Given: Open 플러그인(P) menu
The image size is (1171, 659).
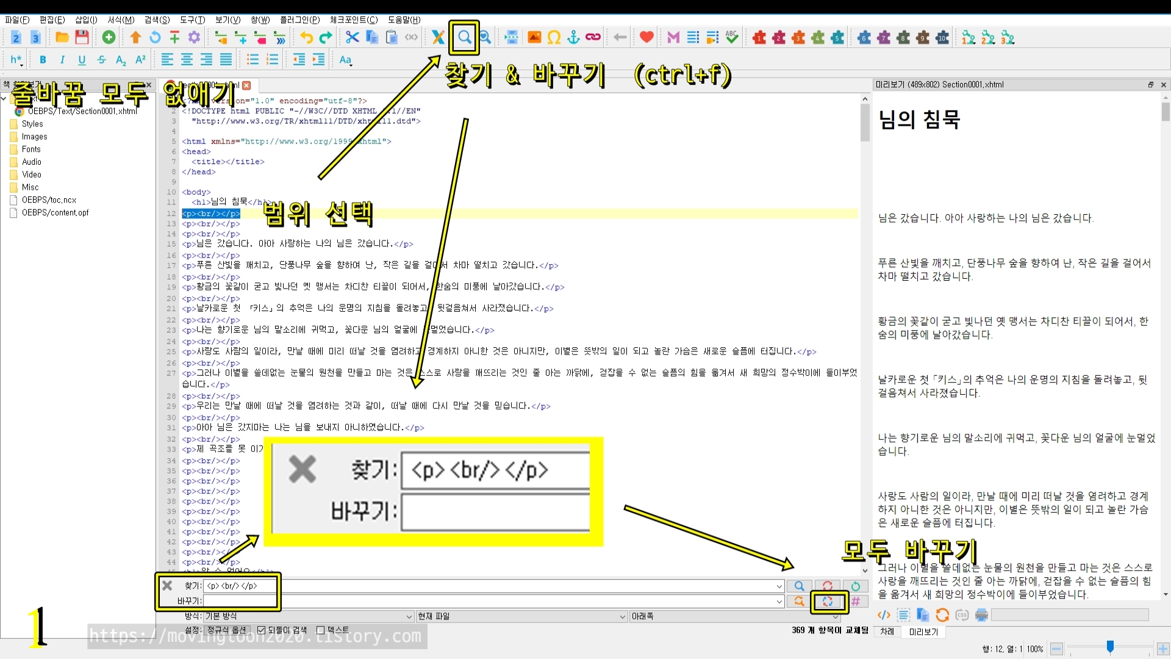Looking at the screenshot, I should 299,20.
